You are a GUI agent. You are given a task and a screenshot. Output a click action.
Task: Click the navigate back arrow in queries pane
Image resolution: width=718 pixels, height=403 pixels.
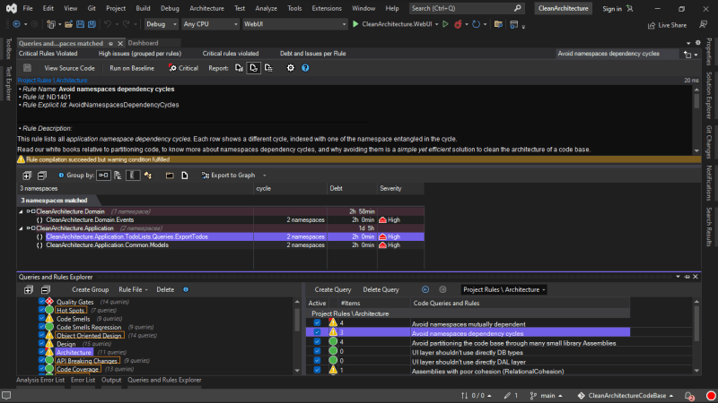(x=425, y=289)
